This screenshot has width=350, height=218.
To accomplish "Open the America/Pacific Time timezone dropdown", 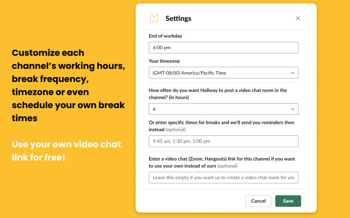I will [x=223, y=73].
